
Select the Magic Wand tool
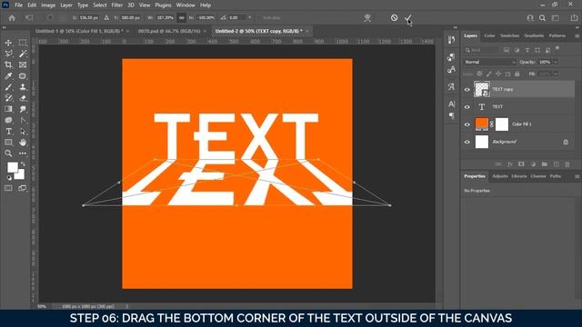tap(23, 54)
